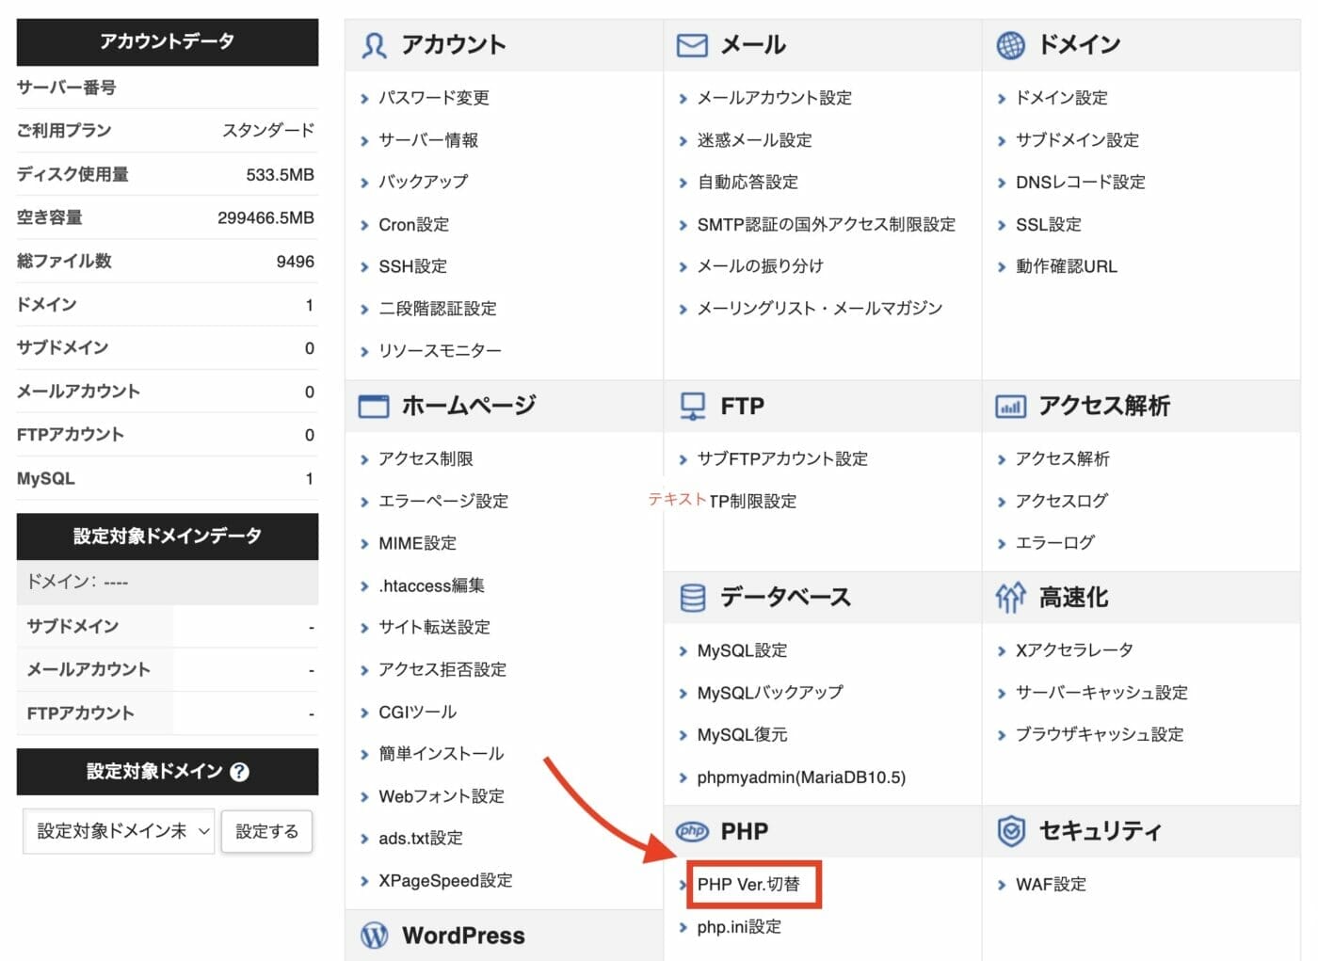Open WAF設定 under セキュリティ
This screenshot has width=1318, height=961.
(x=1052, y=884)
